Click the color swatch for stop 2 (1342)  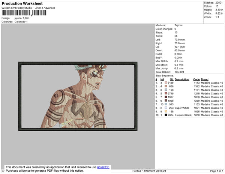[166, 86]
